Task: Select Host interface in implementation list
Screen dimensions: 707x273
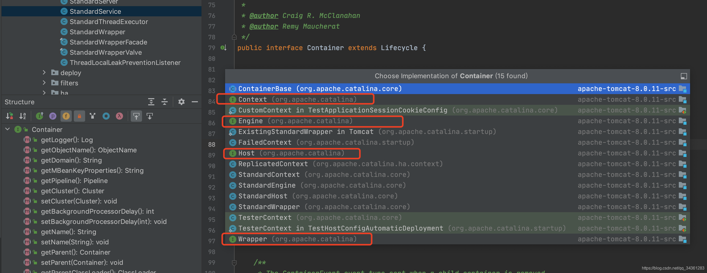Action: click(x=457, y=153)
